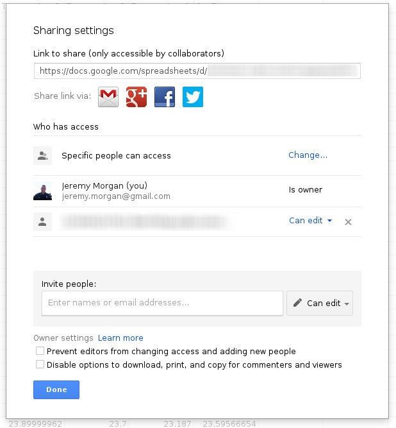Select the share link URL field
The width and height of the screenshot is (396, 428).
click(197, 71)
